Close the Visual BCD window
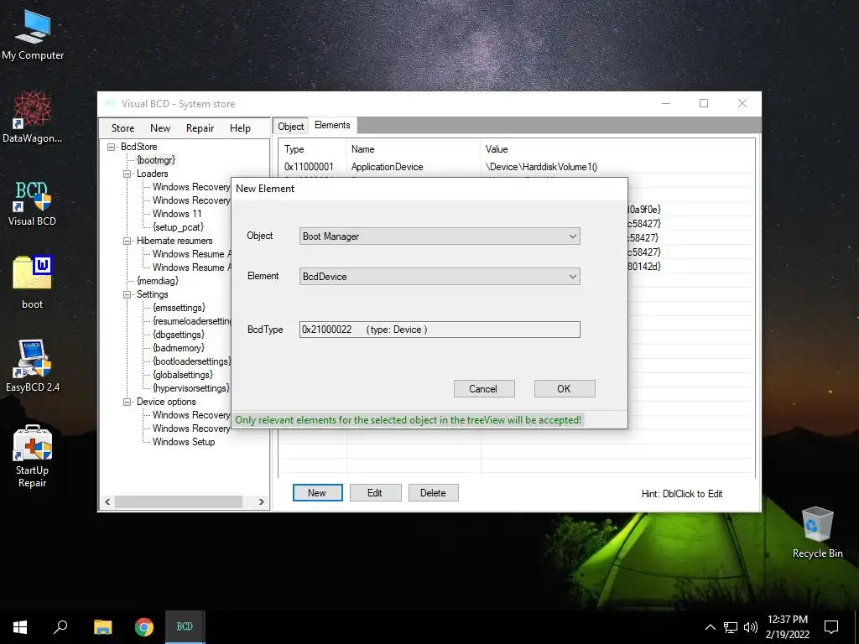Image resolution: width=859 pixels, height=644 pixels. 742,103
